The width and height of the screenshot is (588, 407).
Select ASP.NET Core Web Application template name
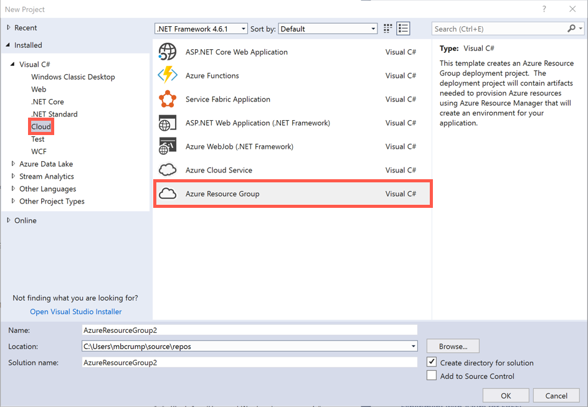click(x=237, y=52)
